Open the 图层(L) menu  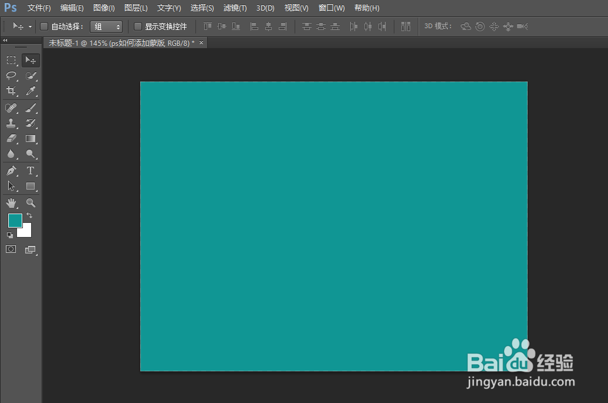click(136, 8)
